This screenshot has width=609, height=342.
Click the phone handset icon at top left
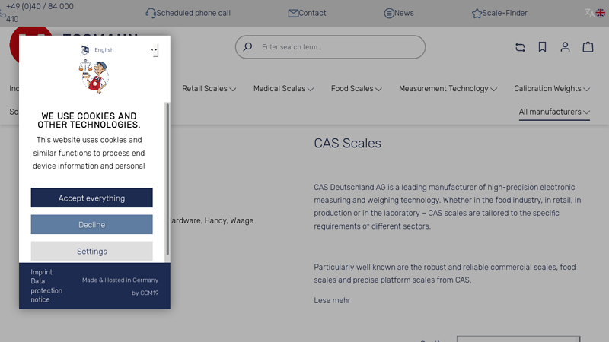[3, 14]
